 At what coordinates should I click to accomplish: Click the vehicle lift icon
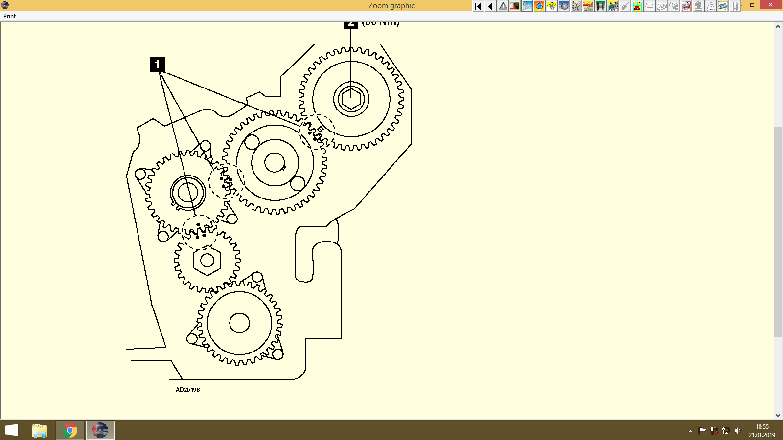tap(599, 6)
